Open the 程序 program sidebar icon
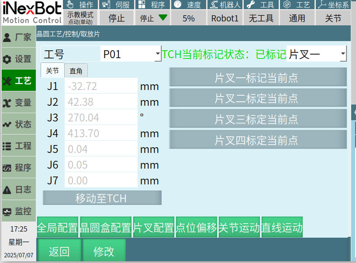This screenshot has height=263, width=356. click(x=7, y=168)
